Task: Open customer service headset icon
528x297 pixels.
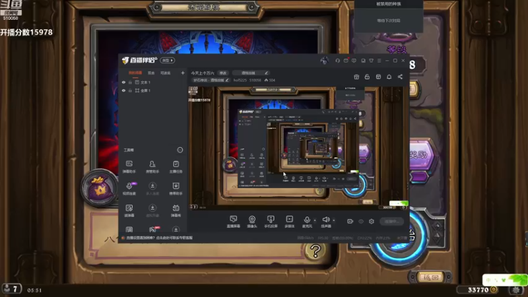Action: (x=337, y=61)
